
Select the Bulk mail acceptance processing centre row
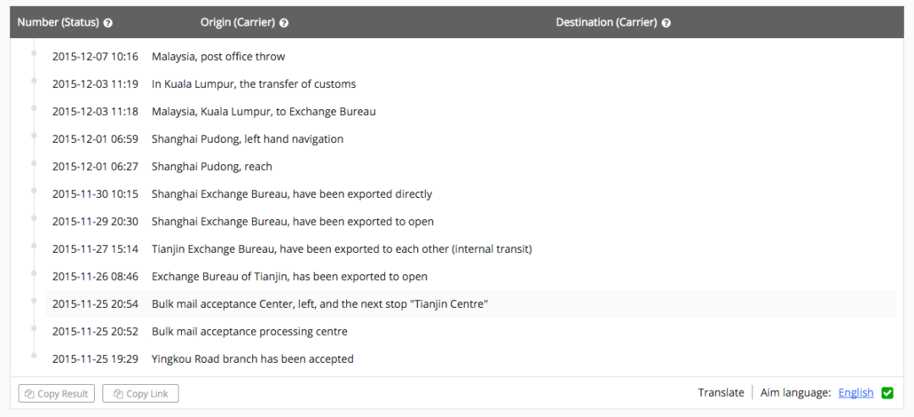(x=250, y=332)
